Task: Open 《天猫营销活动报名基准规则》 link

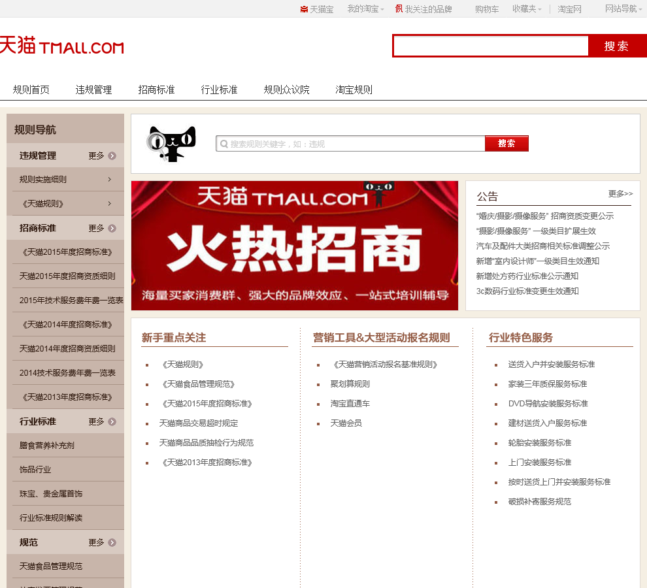Action: tap(384, 365)
